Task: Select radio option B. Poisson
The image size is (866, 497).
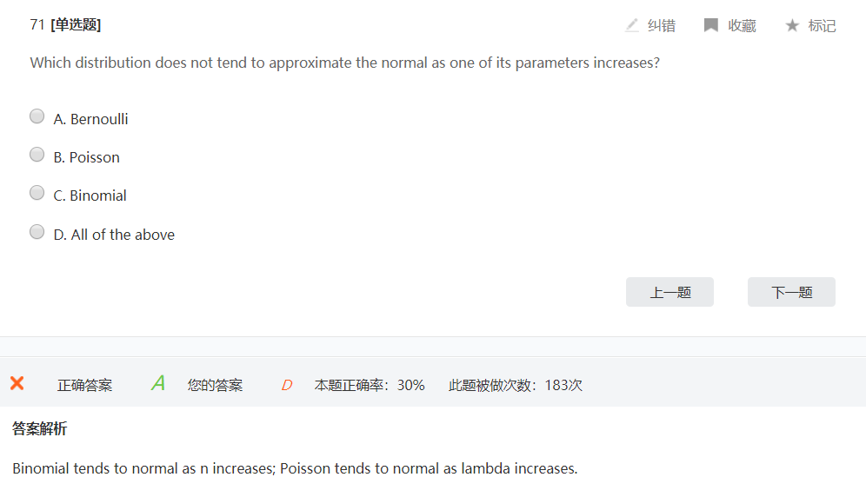Action: (x=37, y=154)
